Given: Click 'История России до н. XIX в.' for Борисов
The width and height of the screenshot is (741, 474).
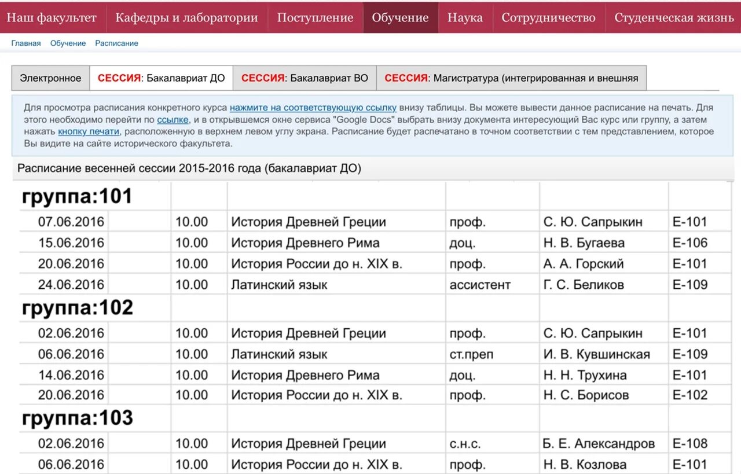Looking at the screenshot, I should pyautogui.click(x=317, y=395).
